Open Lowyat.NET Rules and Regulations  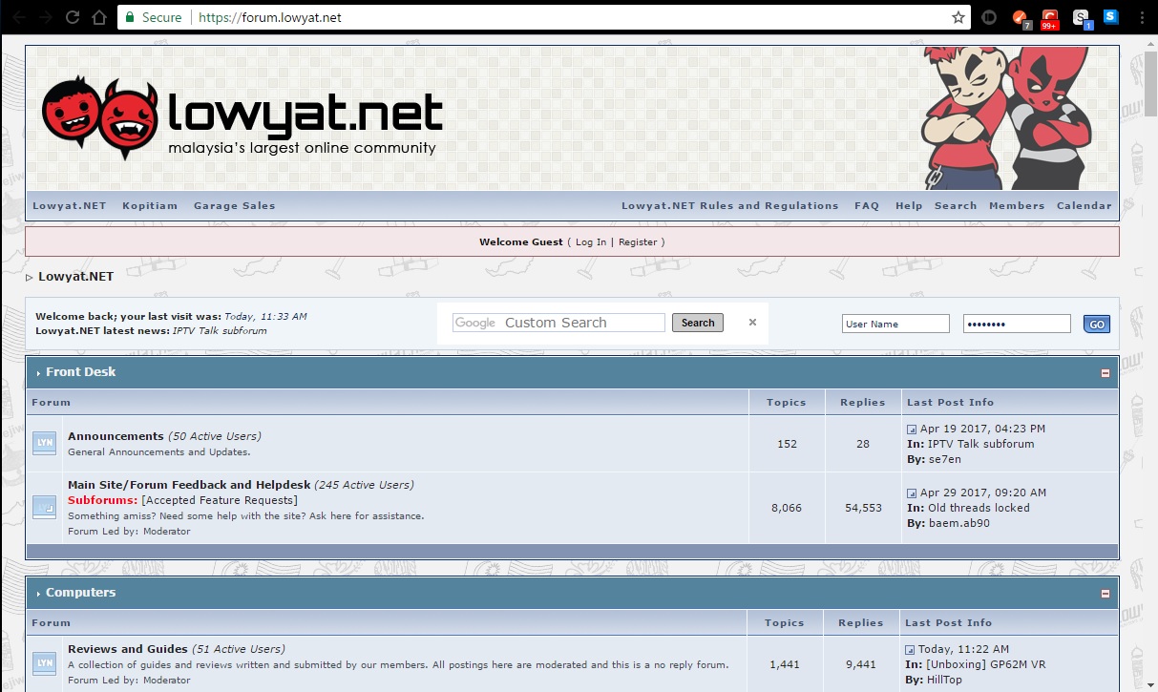point(729,206)
